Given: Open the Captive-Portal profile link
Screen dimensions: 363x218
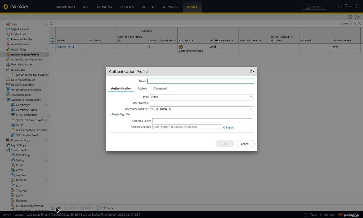Looking at the screenshot, I should [x=66, y=47].
